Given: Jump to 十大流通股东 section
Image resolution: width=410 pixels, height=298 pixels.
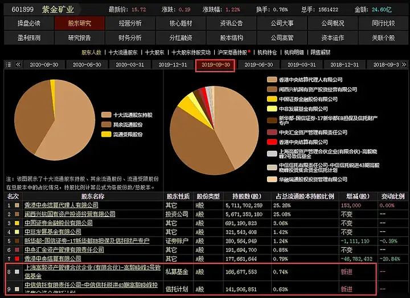Looking at the screenshot, I should [x=123, y=52].
